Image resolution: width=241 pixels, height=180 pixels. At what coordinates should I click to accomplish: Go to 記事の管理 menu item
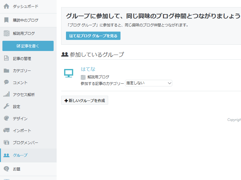(28, 58)
